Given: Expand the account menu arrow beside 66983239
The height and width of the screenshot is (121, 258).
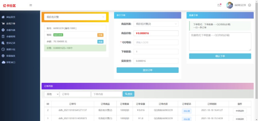Looking at the screenshot, I should tap(249, 5).
